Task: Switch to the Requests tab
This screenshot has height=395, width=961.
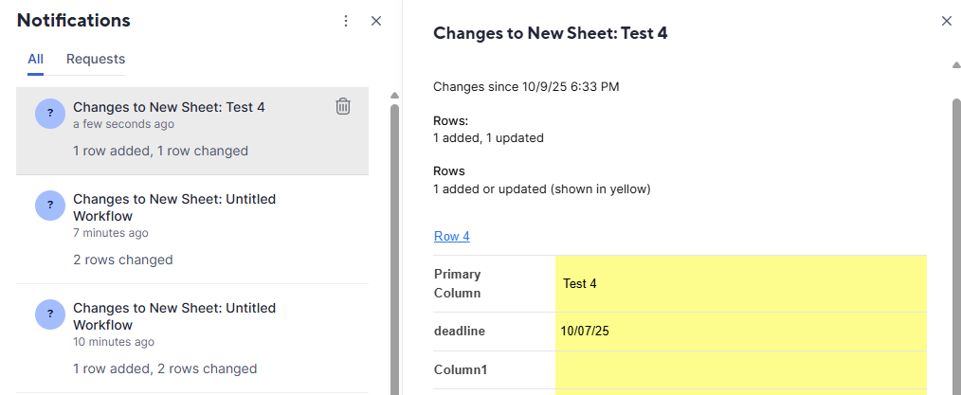Action: coord(96,59)
